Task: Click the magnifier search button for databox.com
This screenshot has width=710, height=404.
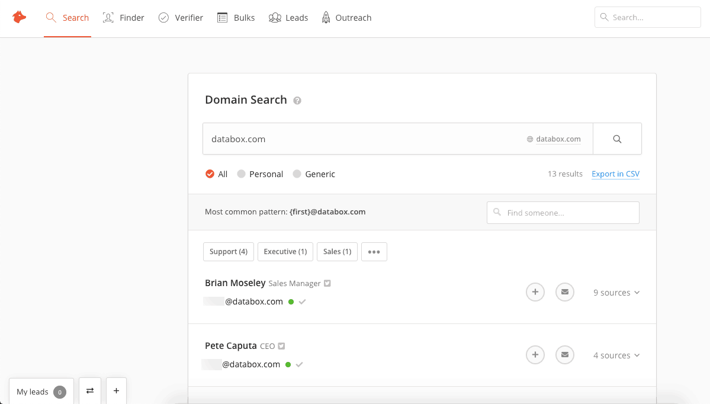Action: pos(617,139)
